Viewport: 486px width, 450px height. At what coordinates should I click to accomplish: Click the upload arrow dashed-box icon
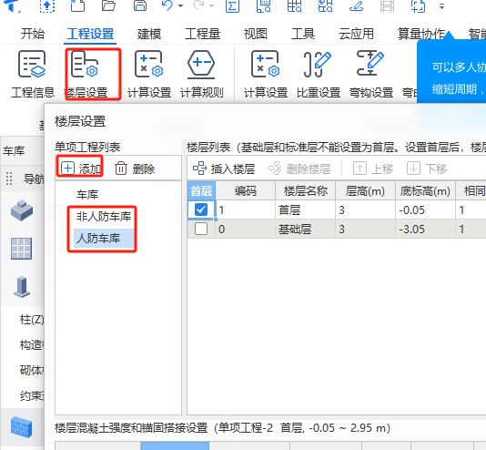[47, 5]
